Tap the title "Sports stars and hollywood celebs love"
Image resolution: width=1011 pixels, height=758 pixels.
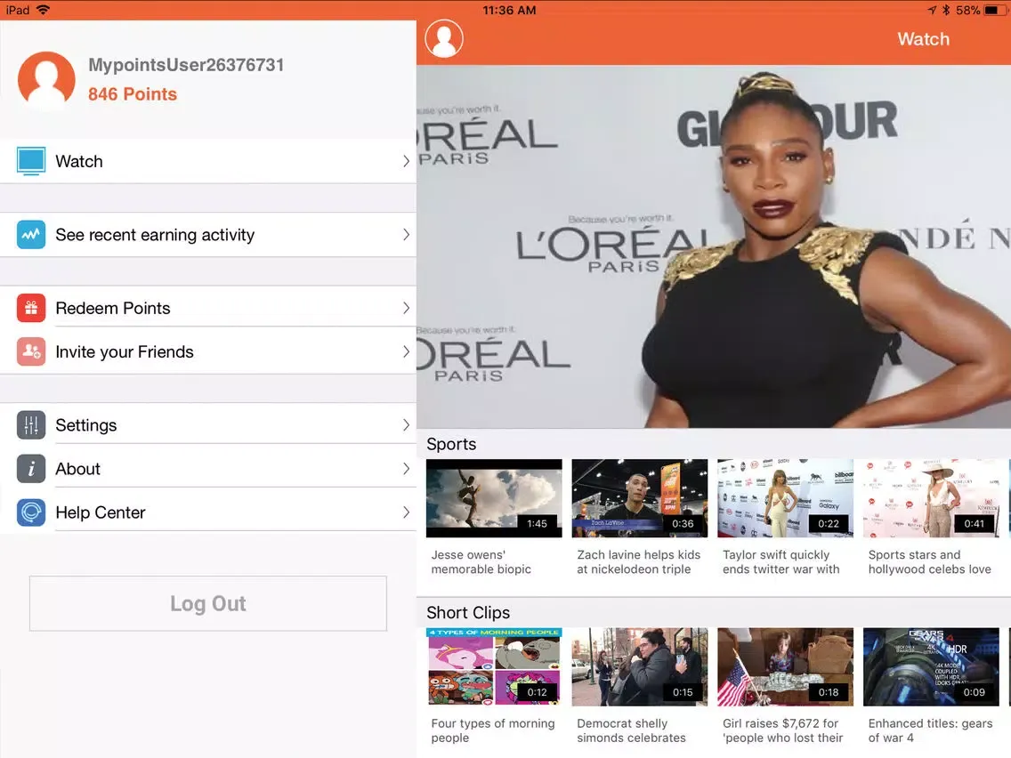point(929,562)
